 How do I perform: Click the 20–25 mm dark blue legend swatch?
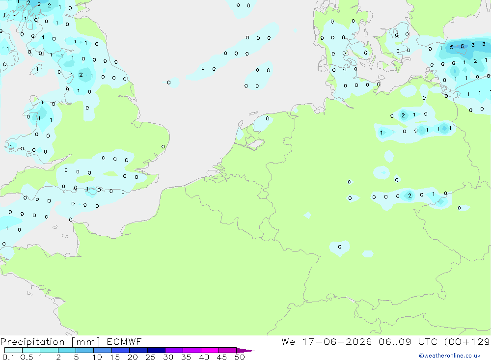tap(138, 350)
